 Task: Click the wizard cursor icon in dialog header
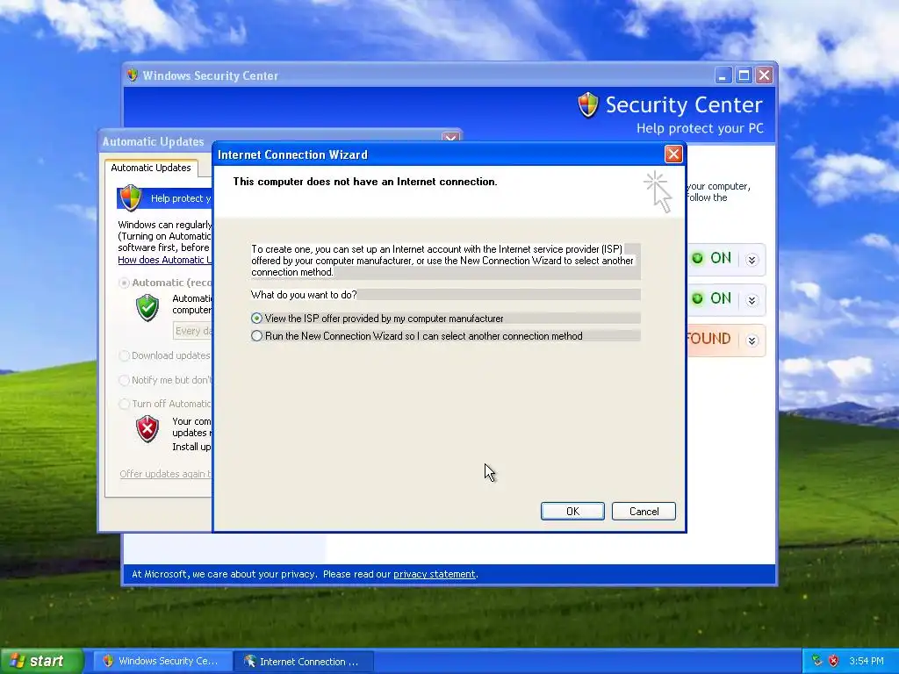658,191
